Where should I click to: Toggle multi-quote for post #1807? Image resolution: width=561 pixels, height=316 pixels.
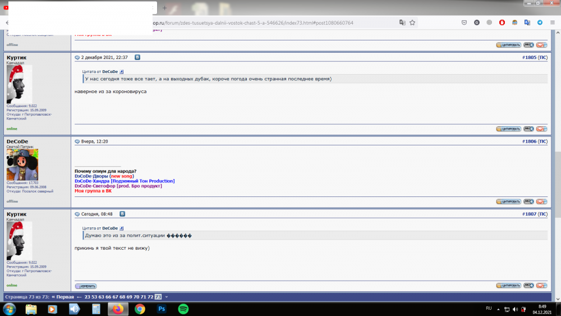pos(528,286)
